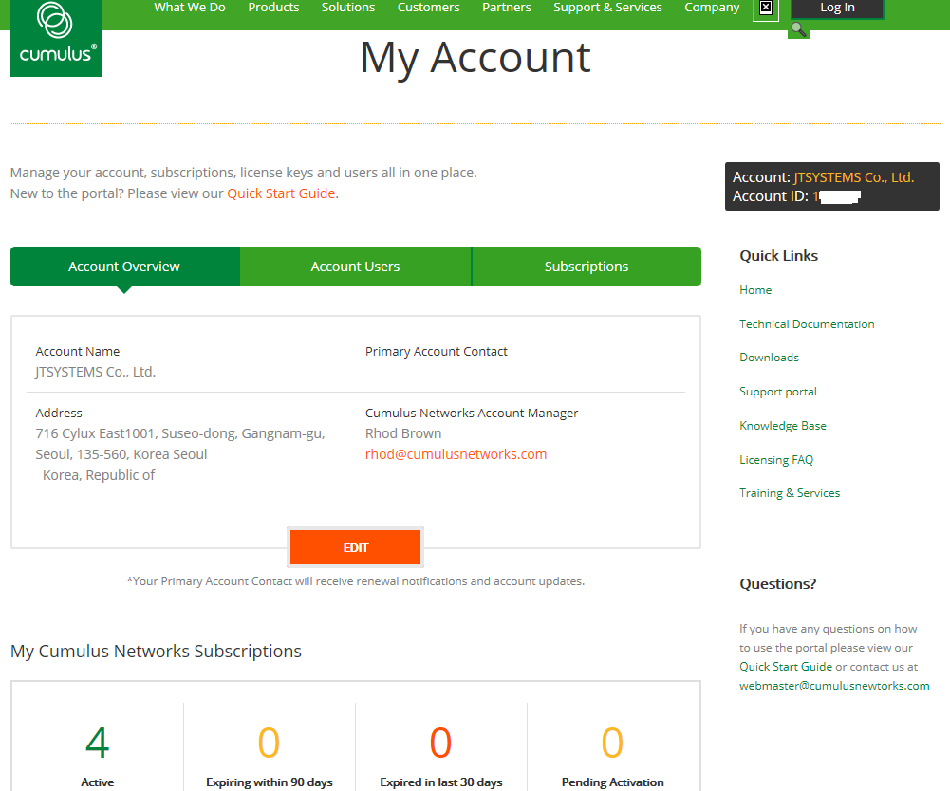Image resolution: width=950 pixels, height=791 pixels.
Task: Open the Knowledge Base link
Action: tap(783, 426)
